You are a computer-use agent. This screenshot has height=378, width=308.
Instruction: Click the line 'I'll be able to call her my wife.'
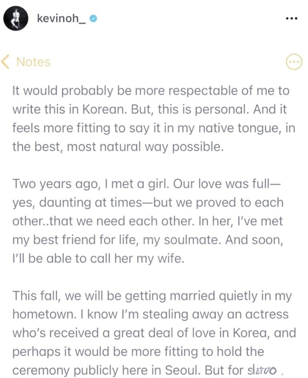[99, 258]
